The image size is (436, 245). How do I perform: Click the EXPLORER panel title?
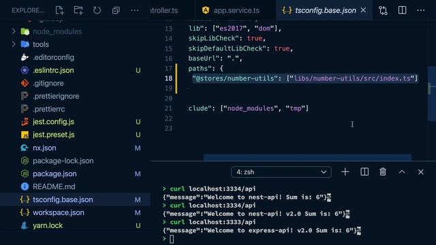pyautogui.click(x=28, y=11)
